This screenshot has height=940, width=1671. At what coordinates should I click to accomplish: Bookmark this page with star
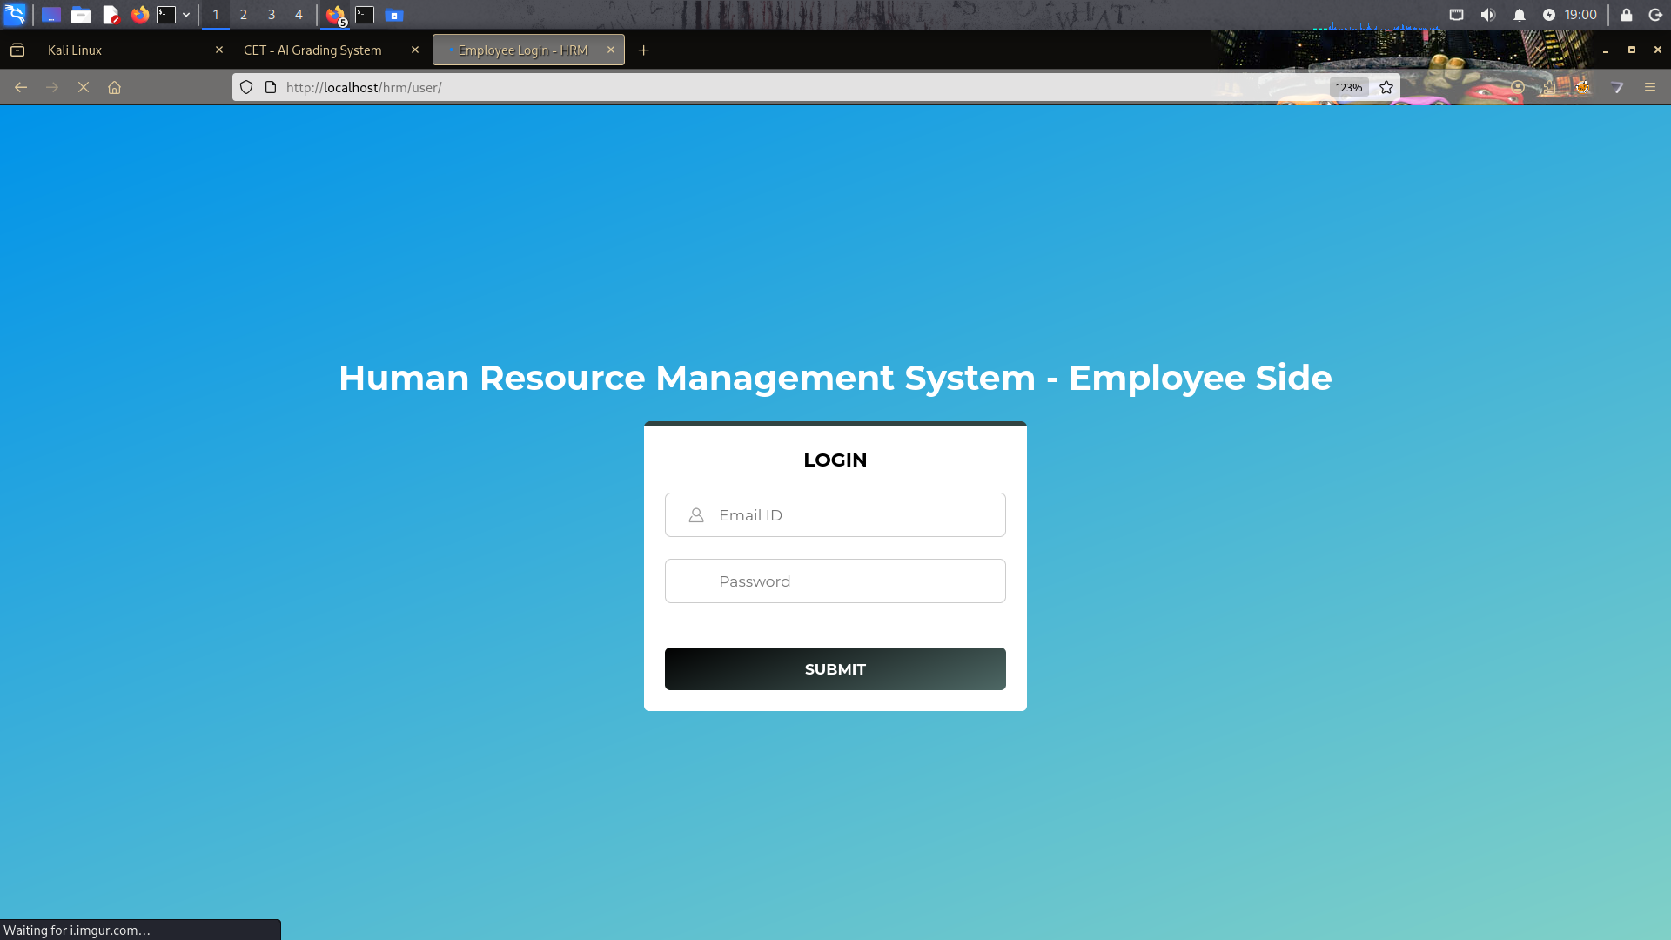point(1386,87)
